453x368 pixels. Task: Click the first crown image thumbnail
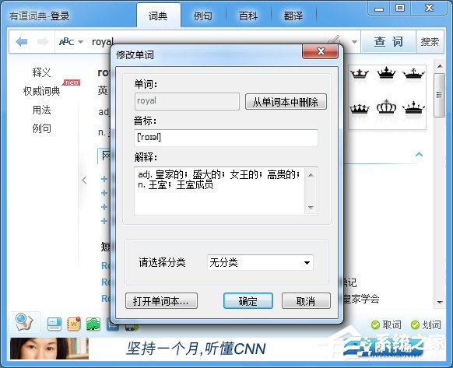360,74
